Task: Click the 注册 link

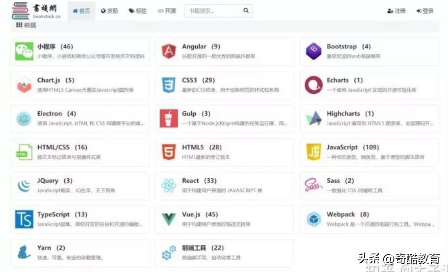Action: click(396, 11)
